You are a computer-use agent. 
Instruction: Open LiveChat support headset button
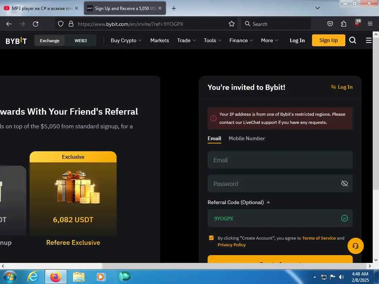[356, 246]
